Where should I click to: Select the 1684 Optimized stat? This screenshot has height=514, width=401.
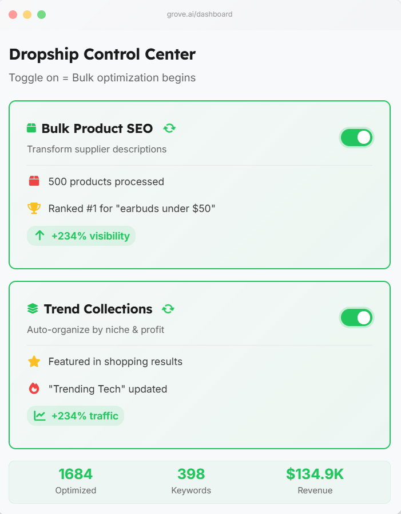(76, 481)
